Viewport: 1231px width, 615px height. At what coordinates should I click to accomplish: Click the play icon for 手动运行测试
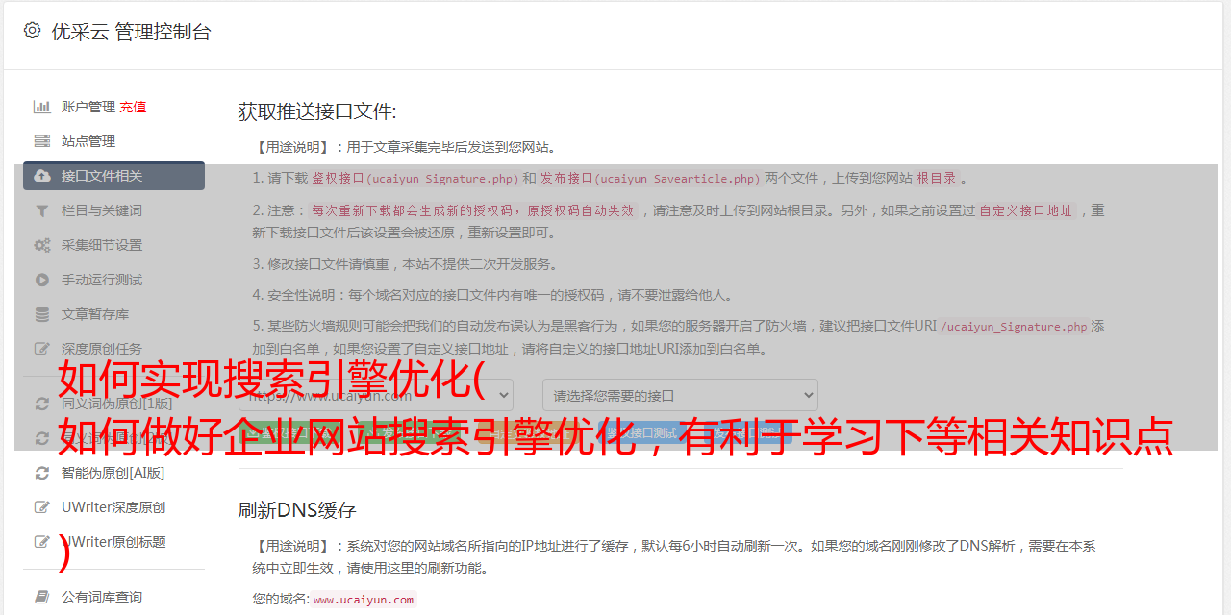pyautogui.click(x=42, y=280)
